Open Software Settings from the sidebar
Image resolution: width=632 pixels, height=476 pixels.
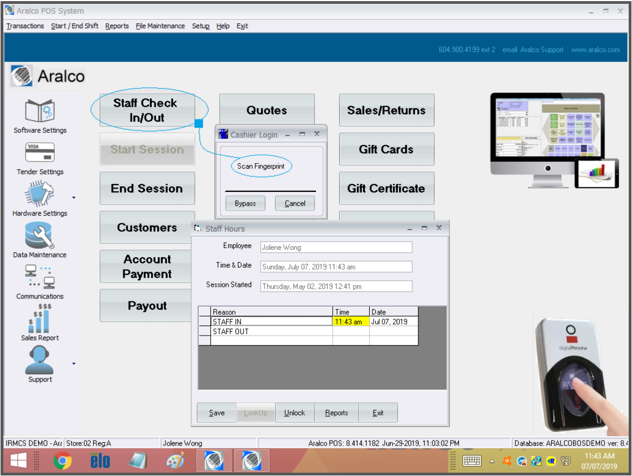click(x=39, y=111)
